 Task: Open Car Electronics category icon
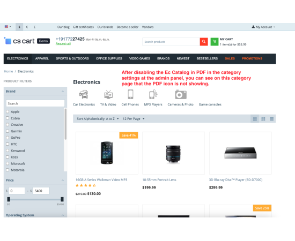[84, 94]
